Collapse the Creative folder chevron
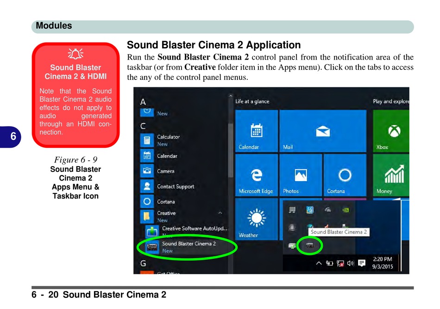 [x=220, y=213]
